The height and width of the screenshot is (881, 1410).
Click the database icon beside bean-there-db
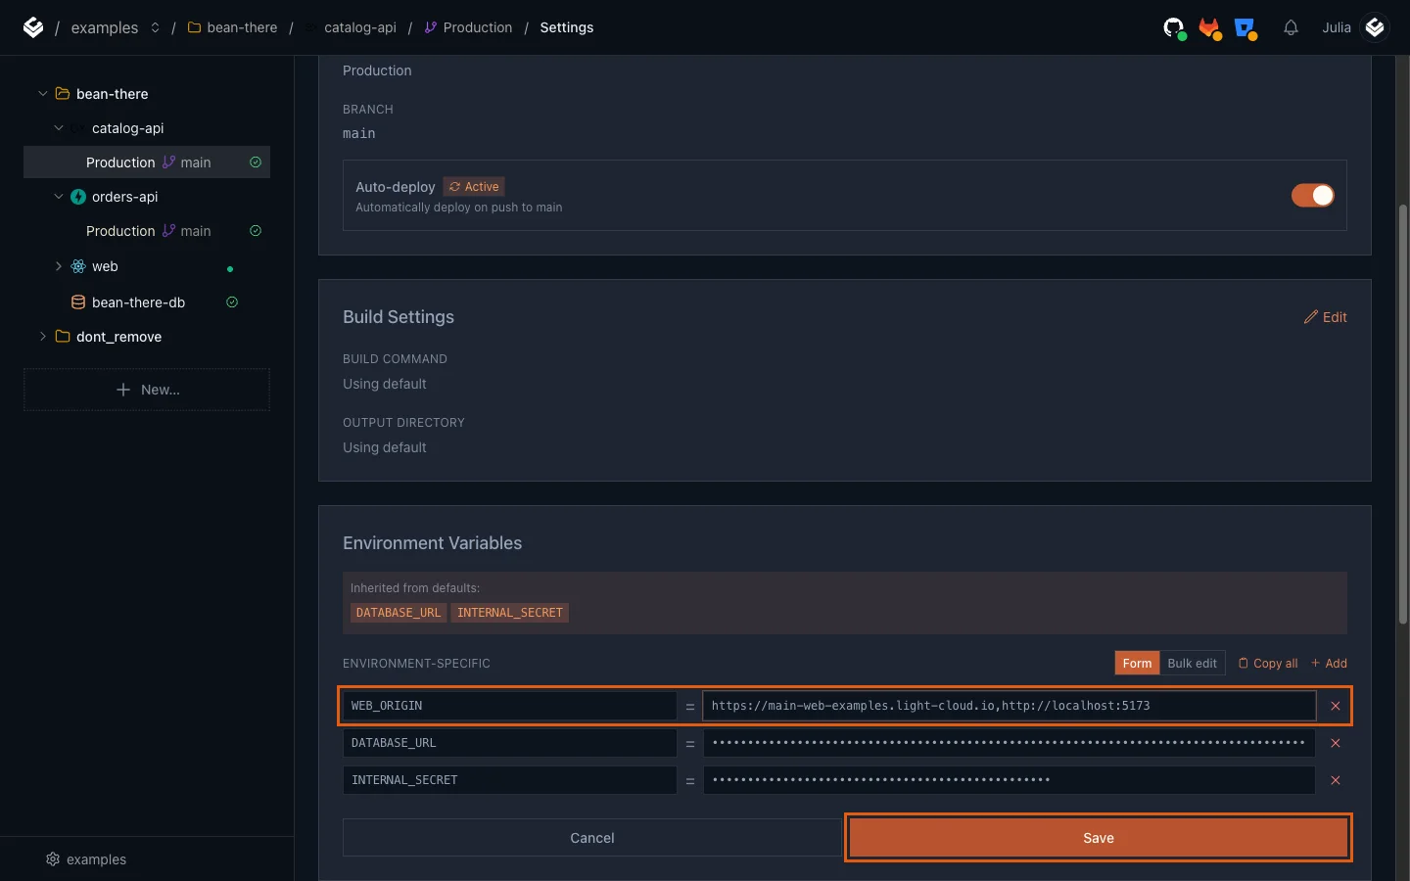click(78, 302)
